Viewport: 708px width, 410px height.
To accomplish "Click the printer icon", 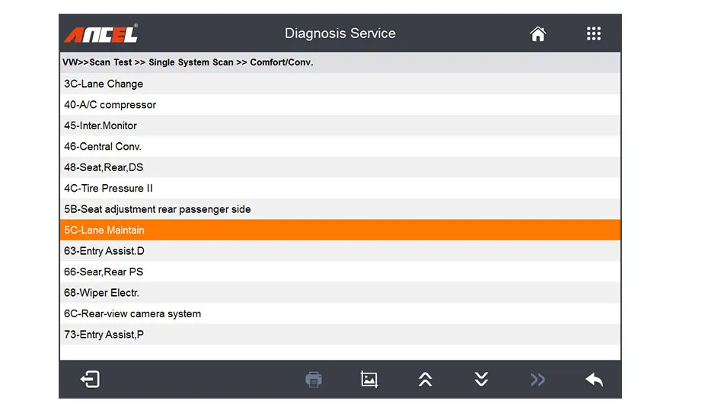I will click(314, 379).
